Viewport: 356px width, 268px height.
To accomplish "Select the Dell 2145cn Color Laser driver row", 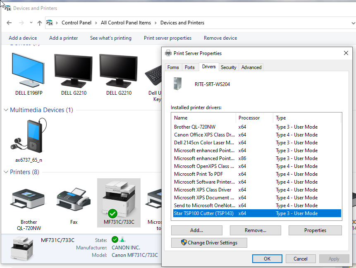I will pyautogui.click(x=257, y=143).
